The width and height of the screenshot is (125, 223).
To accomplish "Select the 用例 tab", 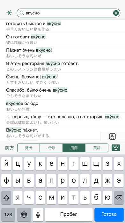I will [x=74, y=148].
